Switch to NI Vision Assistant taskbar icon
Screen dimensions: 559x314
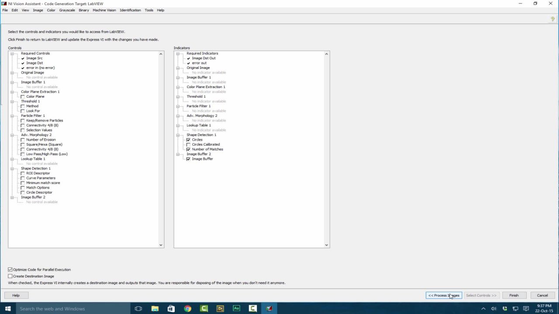[x=269, y=308]
